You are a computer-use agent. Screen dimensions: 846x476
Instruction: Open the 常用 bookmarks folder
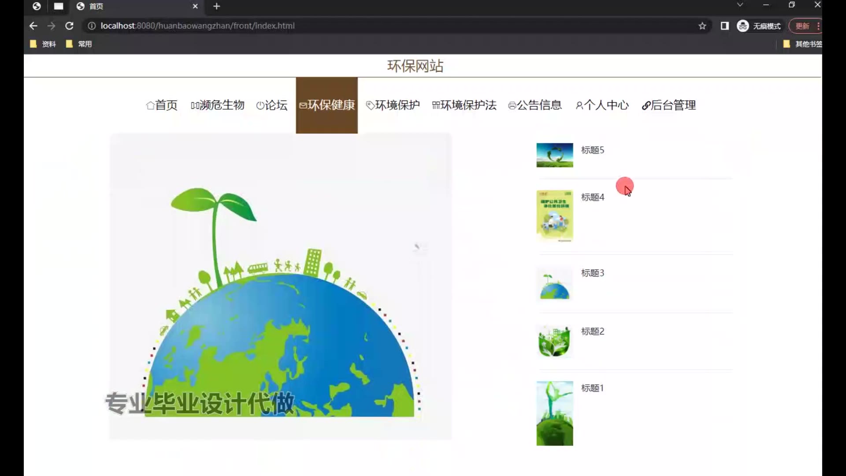point(79,44)
